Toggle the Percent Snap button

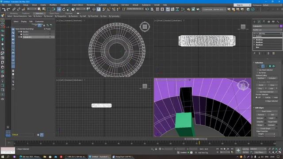(x=114, y=9)
